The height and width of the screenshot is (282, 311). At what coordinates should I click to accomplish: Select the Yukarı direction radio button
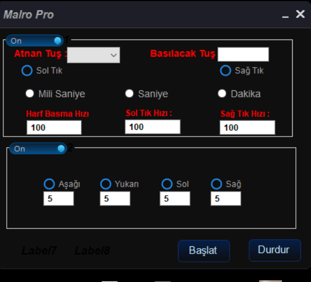tap(105, 184)
